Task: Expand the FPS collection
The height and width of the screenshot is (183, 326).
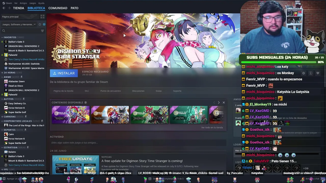Action: coord(2,170)
